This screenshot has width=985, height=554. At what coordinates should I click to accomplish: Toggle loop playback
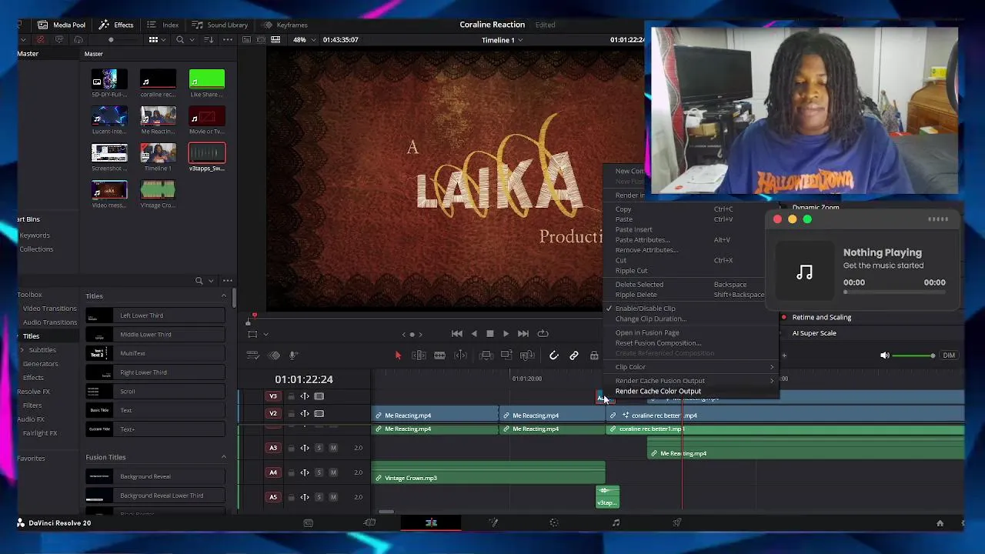[543, 334]
